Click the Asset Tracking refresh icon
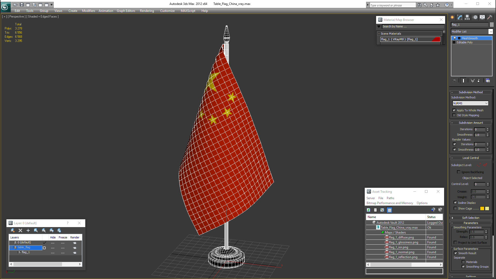496x279 pixels. 369,210
